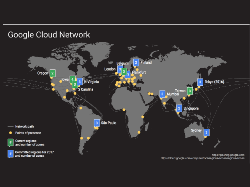250x187 pixels.
Task: Click the blue Committed regions legend icon
Action: (10, 154)
